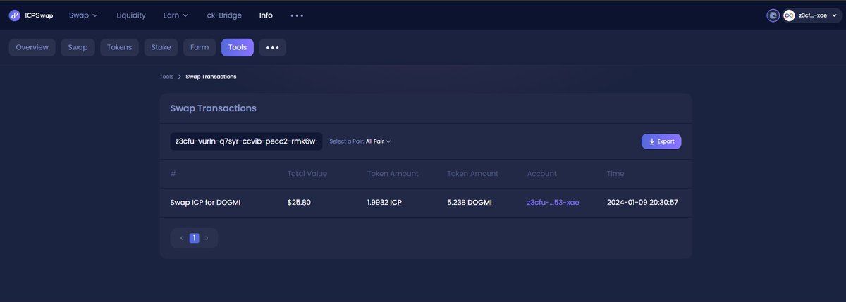
Task: Go to Tools breadcrumb link
Action: click(x=166, y=76)
